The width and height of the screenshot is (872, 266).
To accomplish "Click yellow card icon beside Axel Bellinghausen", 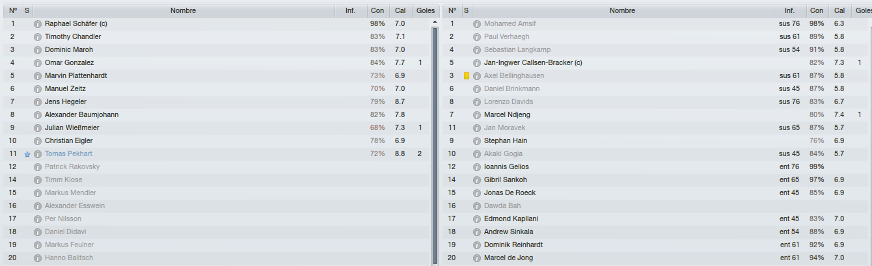I will (467, 76).
